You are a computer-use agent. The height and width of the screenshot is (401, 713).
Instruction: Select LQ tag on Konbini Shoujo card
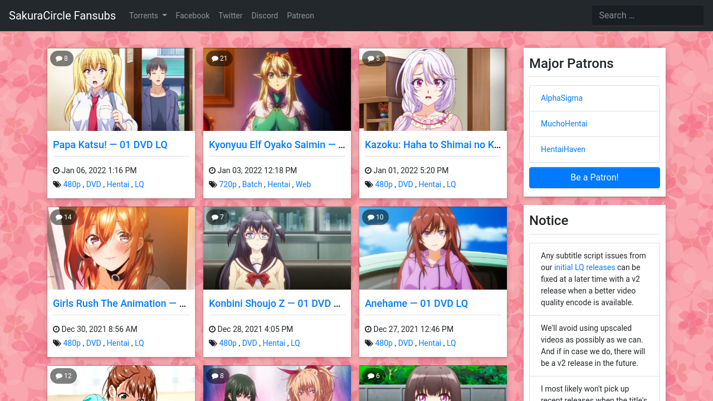(295, 343)
